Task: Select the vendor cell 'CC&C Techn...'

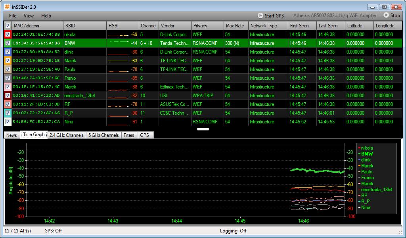Action: click(x=174, y=113)
